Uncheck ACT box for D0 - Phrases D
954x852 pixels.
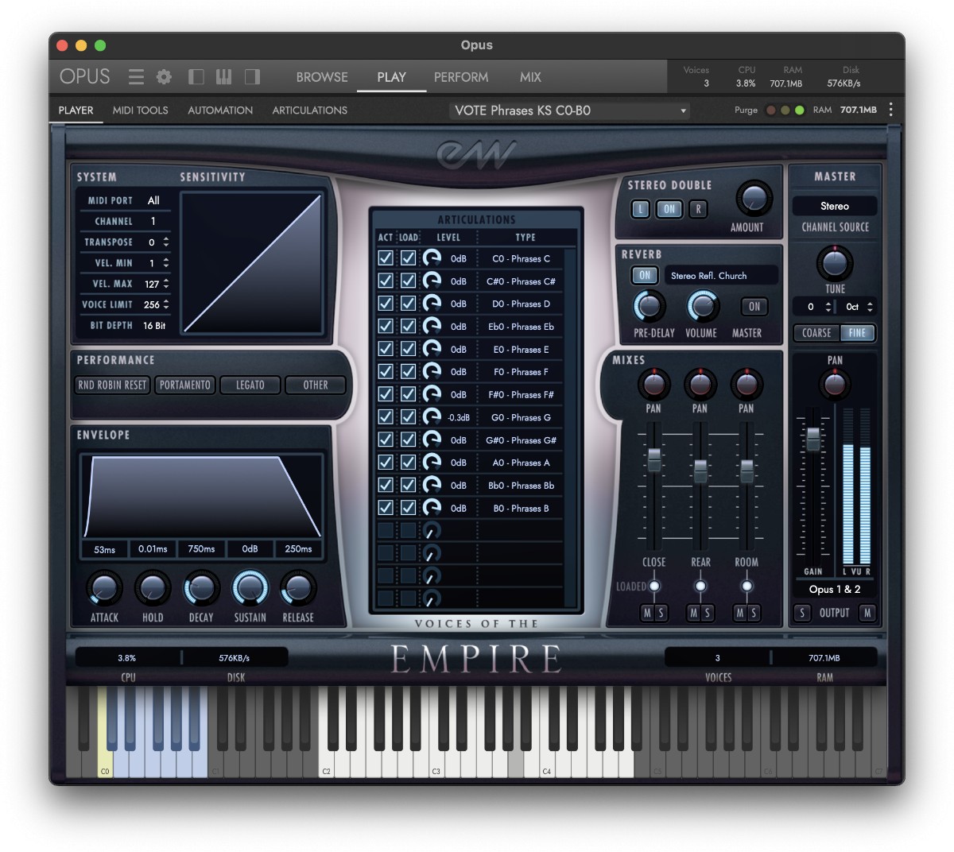(385, 304)
